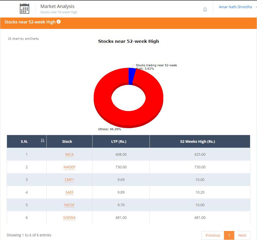
Task: Open the NICGF stock link
Action: (x=69, y=205)
